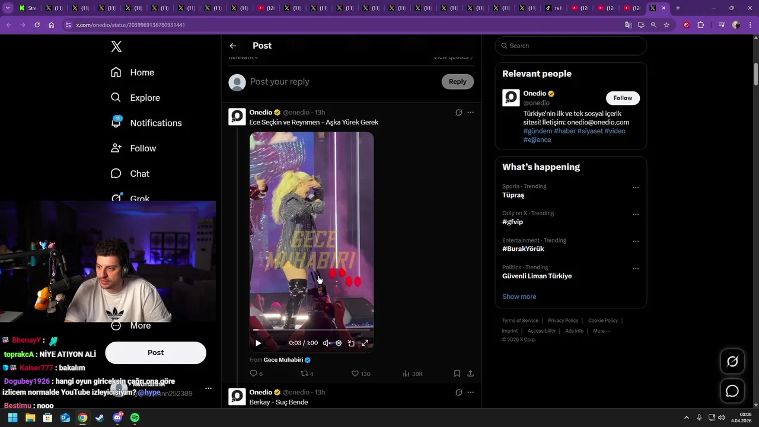Open Steam from the taskbar

(x=100, y=418)
